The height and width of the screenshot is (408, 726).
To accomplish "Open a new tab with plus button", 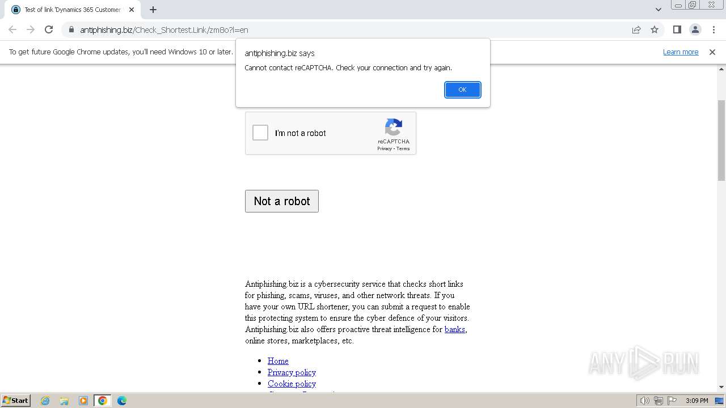I will pyautogui.click(x=153, y=10).
